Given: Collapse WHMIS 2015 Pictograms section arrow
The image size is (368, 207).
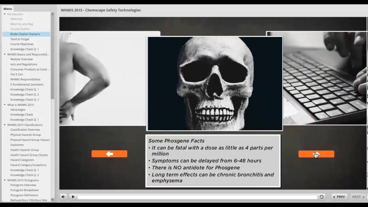Looking at the screenshot, I should click(x=5, y=180).
